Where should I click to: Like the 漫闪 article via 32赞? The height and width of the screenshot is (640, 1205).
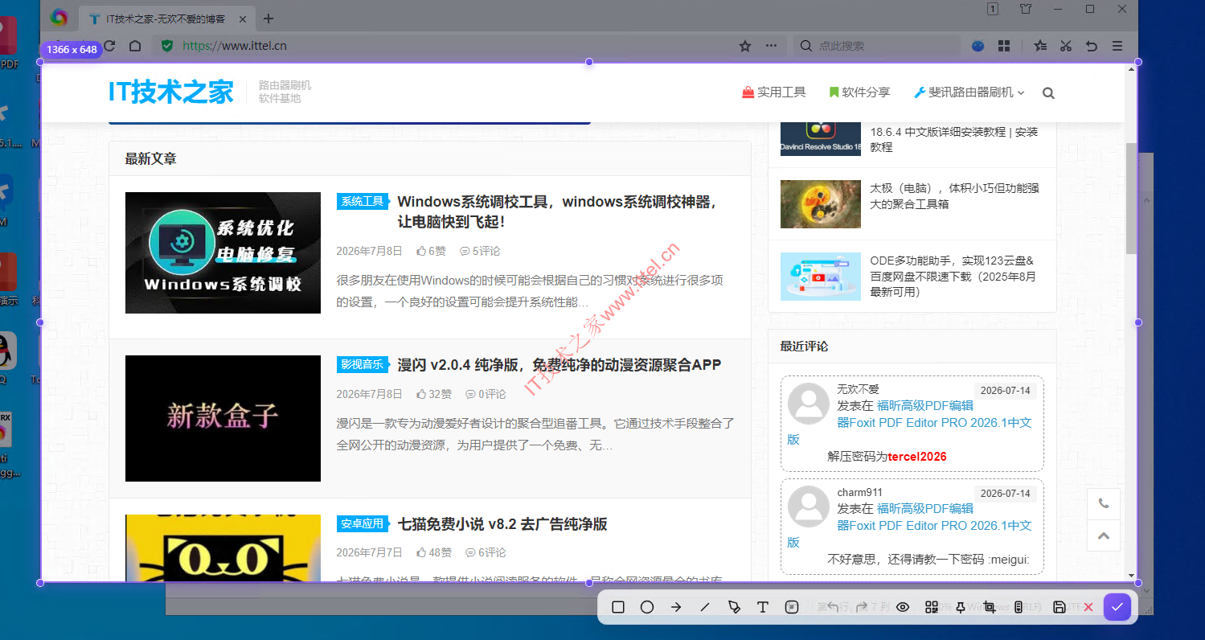pos(434,394)
